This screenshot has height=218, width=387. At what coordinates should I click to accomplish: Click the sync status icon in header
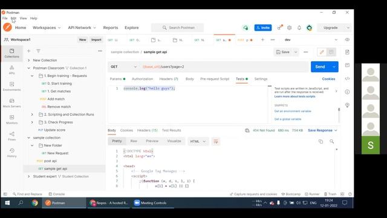(x=246, y=28)
